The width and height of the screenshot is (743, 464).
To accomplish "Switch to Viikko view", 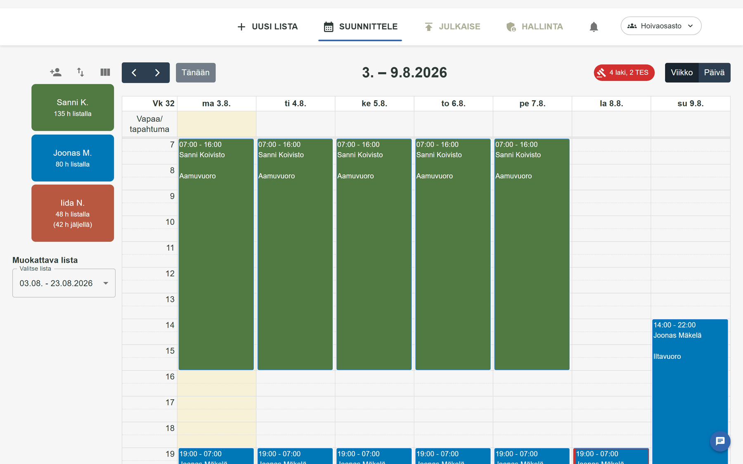I will (x=681, y=73).
